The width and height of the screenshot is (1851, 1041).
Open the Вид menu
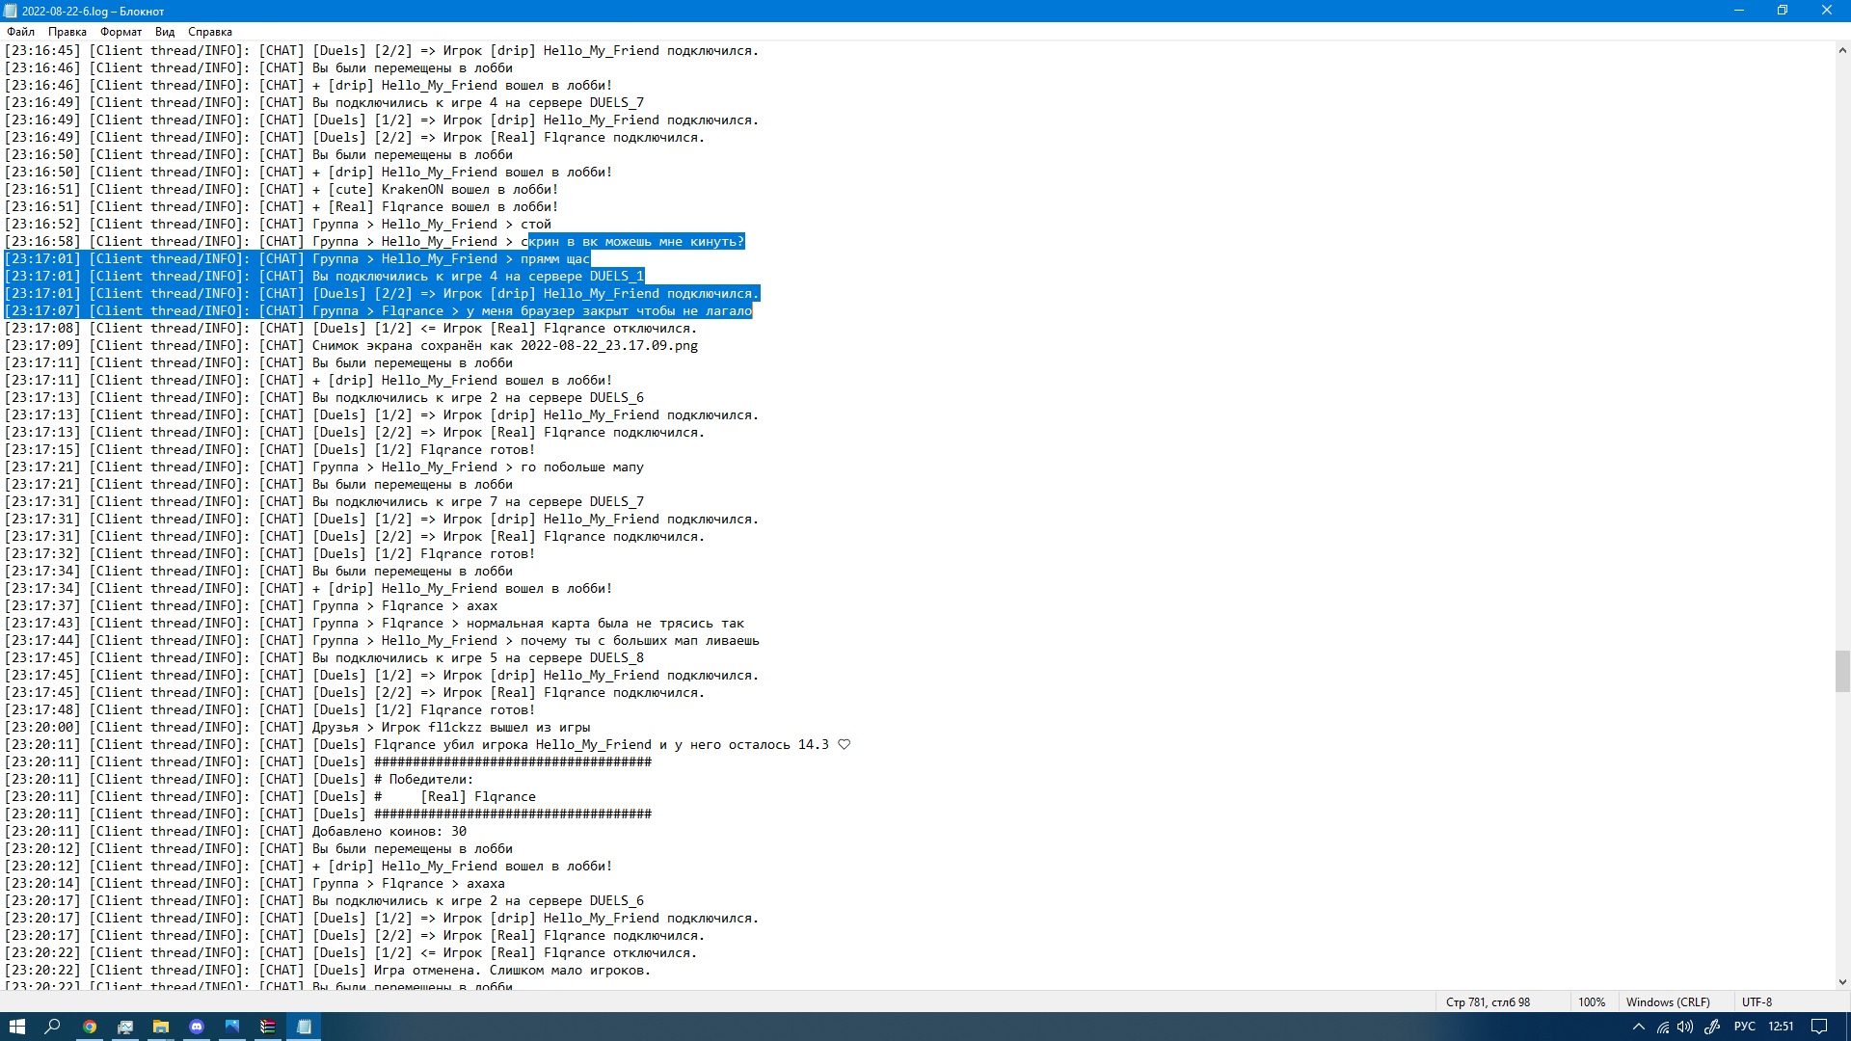(165, 32)
